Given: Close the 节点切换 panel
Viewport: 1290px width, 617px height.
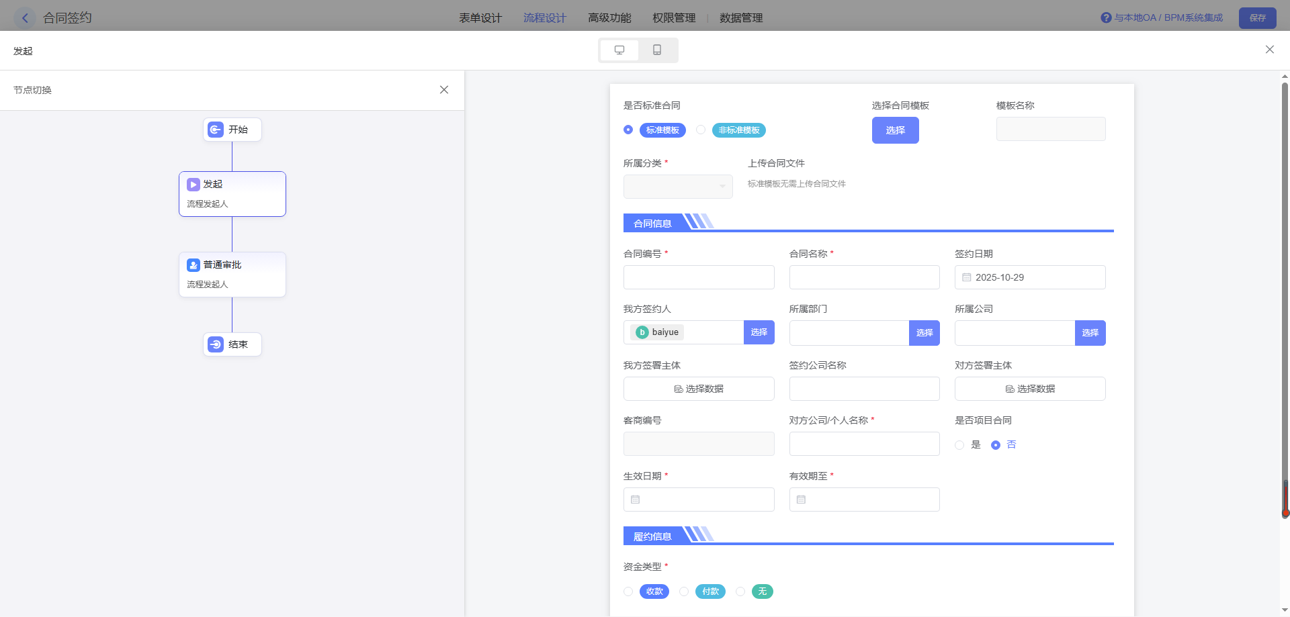Looking at the screenshot, I should (444, 90).
